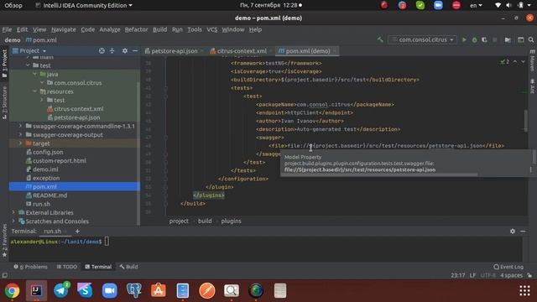Image resolution: width=537 pixels, height=302 pixels.
Task: Start debugging with the bug icon
Action: pos(474,39)
